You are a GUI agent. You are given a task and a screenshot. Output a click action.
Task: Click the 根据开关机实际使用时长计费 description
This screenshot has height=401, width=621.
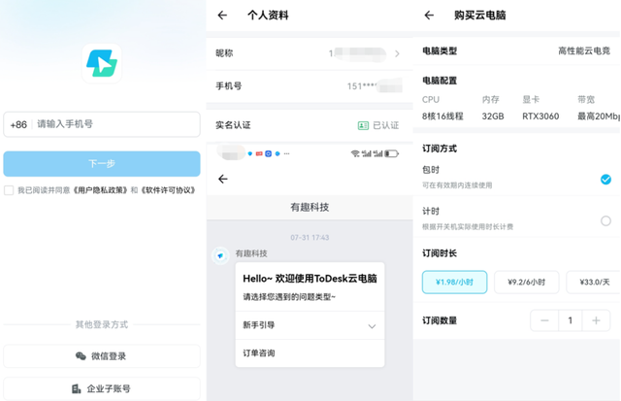point(468,227)
